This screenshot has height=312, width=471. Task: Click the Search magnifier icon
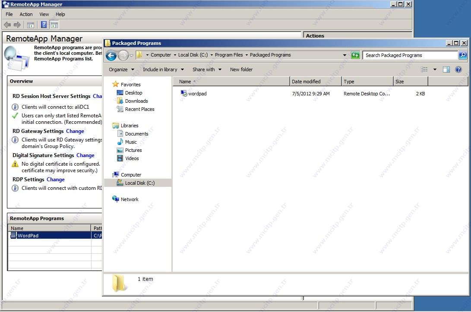(x=463, y=55)
